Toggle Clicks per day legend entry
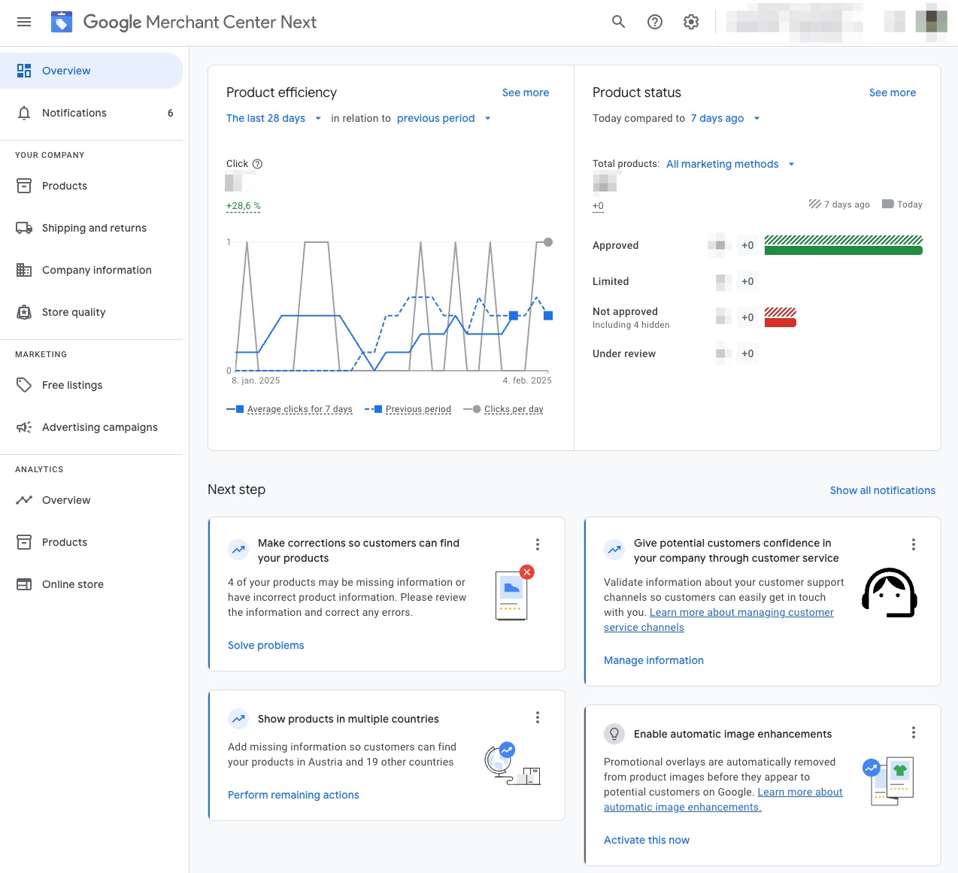The width and height of the screenshot is (958, 873). pyautogui.click(x=504, y=409)
